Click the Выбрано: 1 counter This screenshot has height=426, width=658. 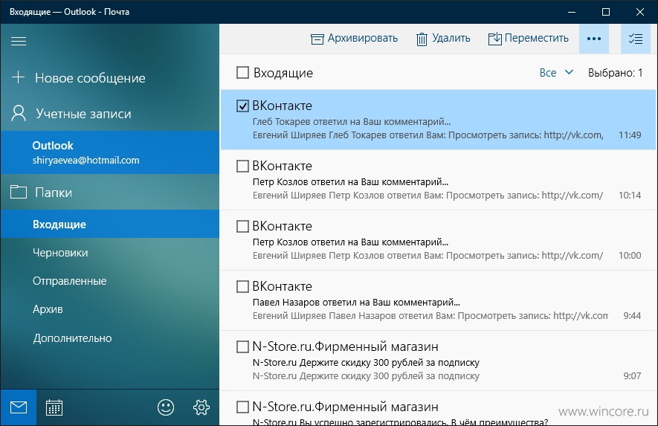coord(615,73)
